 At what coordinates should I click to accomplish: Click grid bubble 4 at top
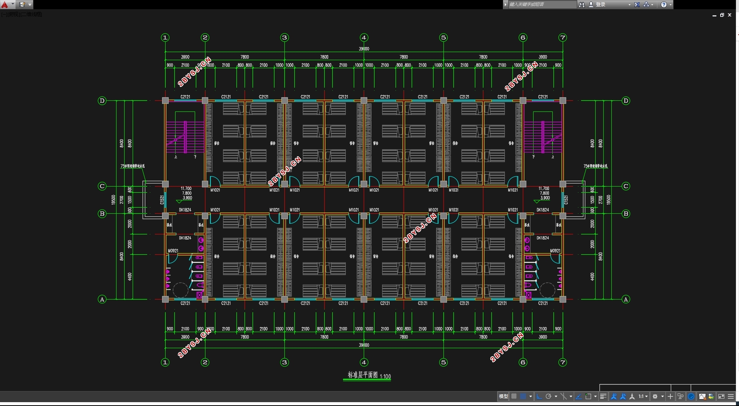(364, 38)
